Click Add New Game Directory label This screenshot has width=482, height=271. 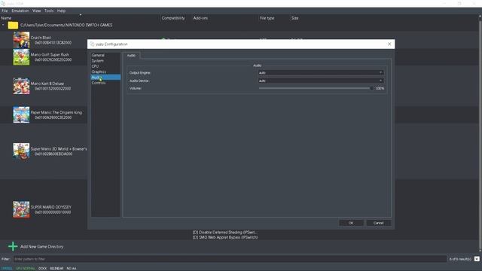(42, 247)
